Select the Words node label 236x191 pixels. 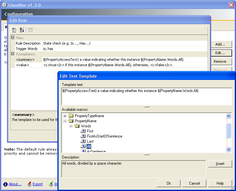(86, 126)
